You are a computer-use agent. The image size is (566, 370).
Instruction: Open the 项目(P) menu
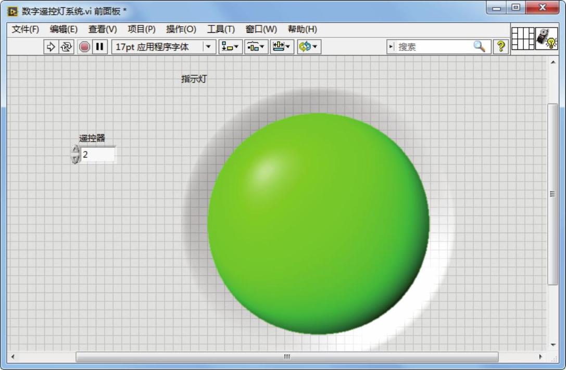pyautogui.click(x=142, y=29)
